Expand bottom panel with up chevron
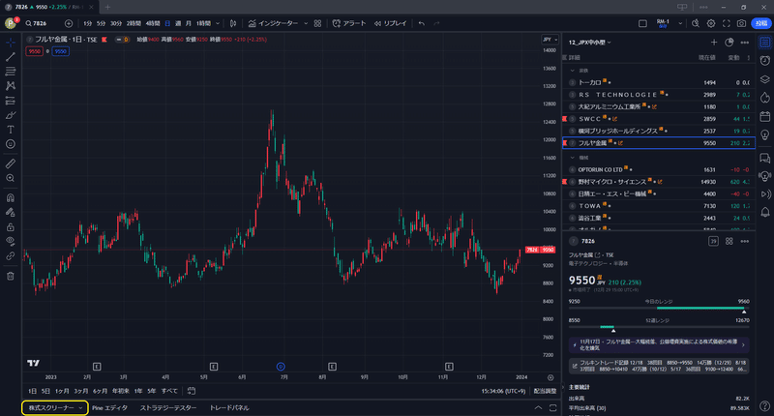Screen dimensions: 774x416 click(538, 407)
